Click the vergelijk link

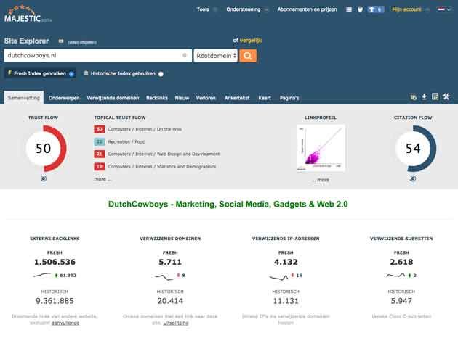tap(251, 40)
